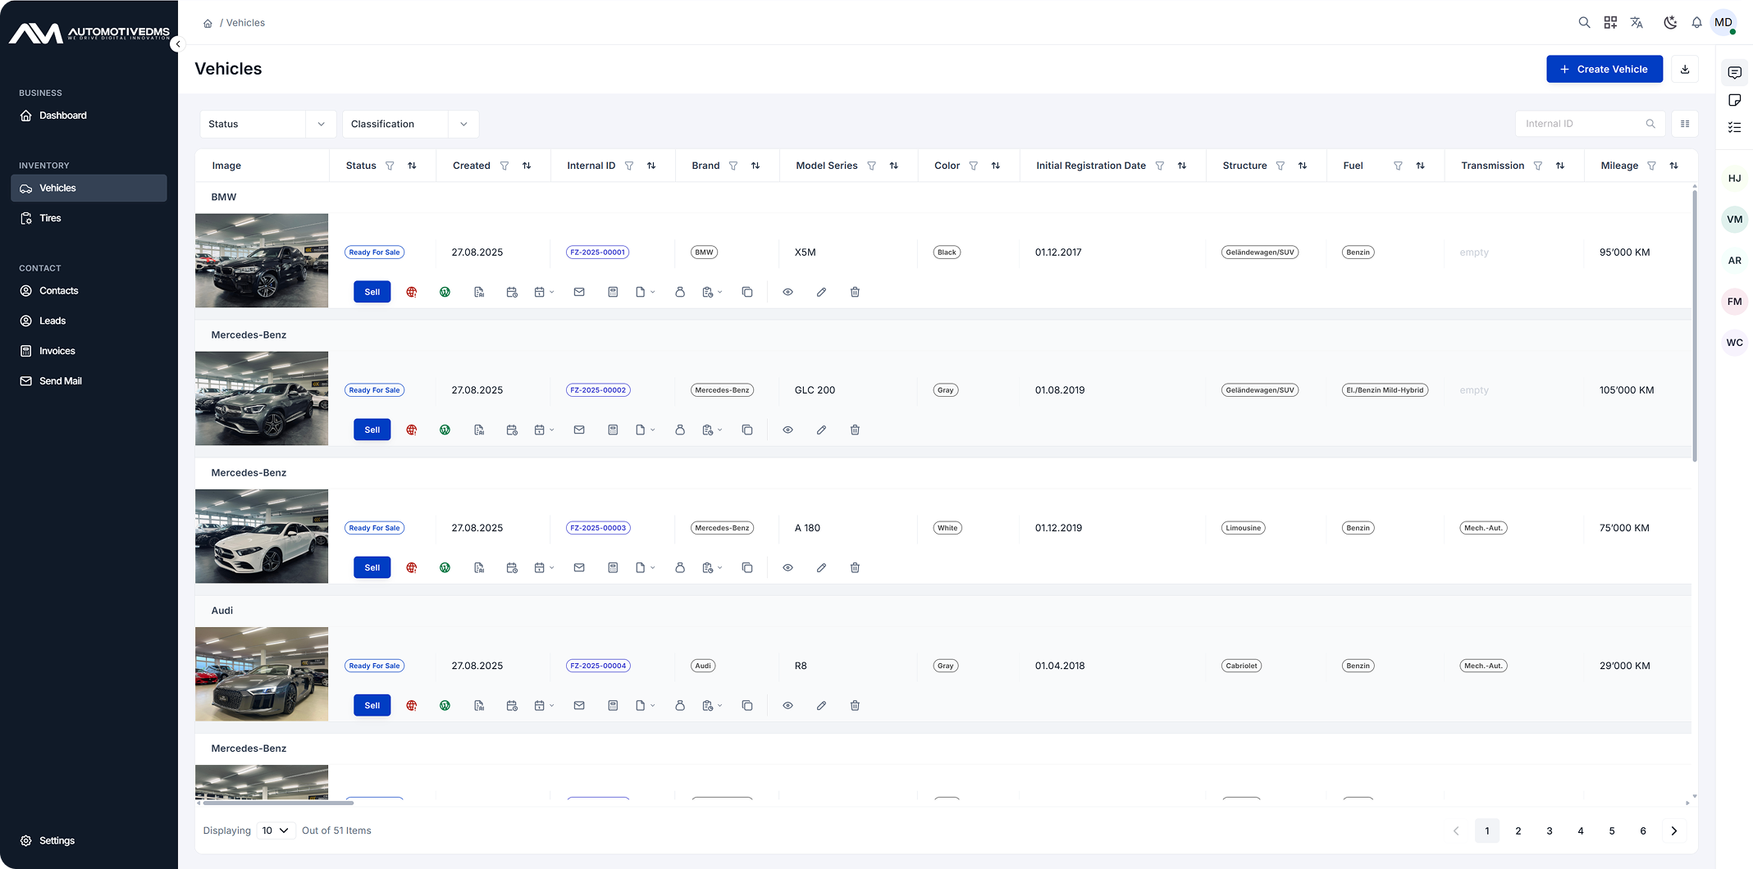This screenshot has height=869, width=1753.
Task: Open the items-per-page dropdown showing 10
Action: tap(276, 830)
